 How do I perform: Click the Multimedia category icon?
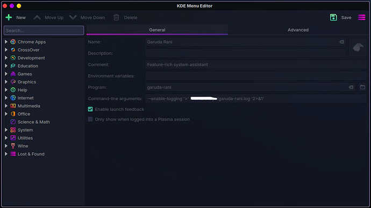[x=13, y=106]
